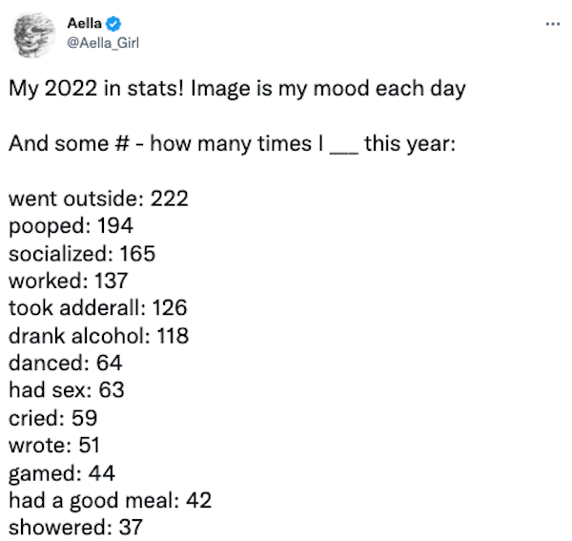Select the 'cried: 59' line
This screenshot has width=572, height=541.
(x=52, y=418)
